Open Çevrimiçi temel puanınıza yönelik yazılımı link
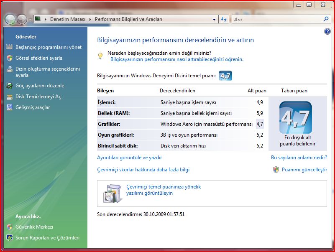 164,190
